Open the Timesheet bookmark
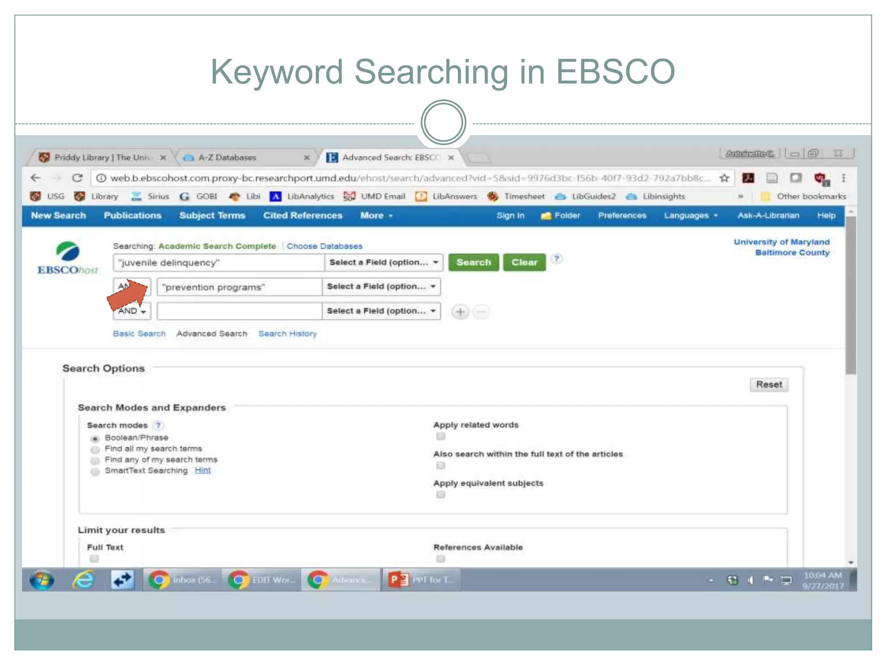The width and height of the screenshot is (887, 665). [x=516, y=197]
